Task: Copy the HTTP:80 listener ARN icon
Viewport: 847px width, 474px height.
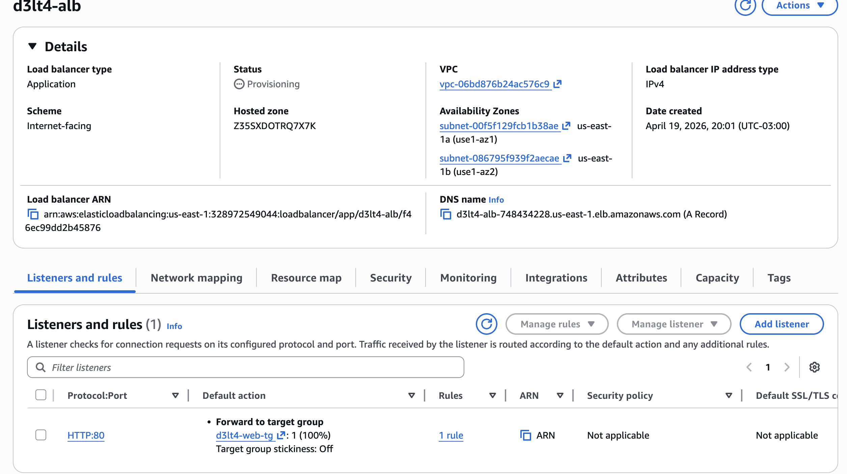Action: (525, 435)
